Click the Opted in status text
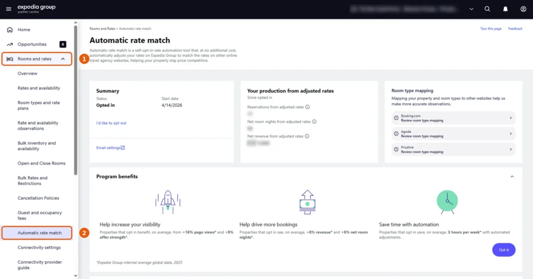Viewport: 533px width, 279px height. (x=105, y=105)
